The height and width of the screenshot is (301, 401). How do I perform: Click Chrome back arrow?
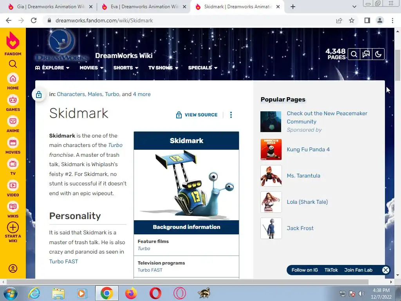(x=9, y=20)
